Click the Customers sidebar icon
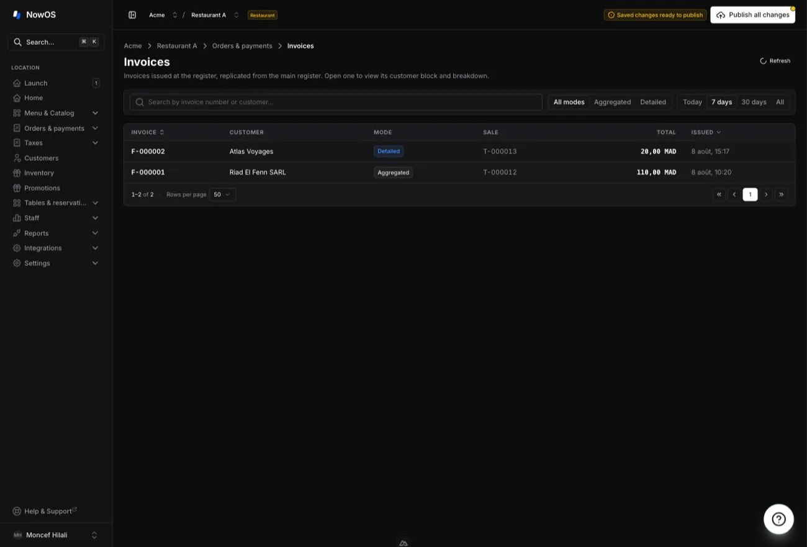This screenshot has width=807, height=547. (x=17, y=158)
